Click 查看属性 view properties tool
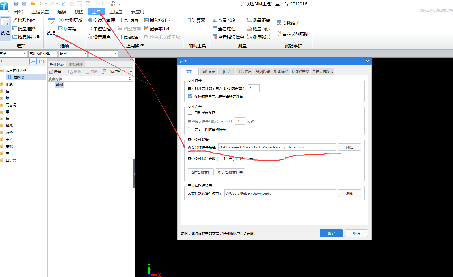 tap(224, 29)
